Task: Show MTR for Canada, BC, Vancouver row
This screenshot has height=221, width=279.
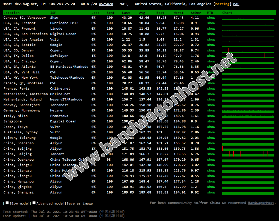Action: coord(211,18)
